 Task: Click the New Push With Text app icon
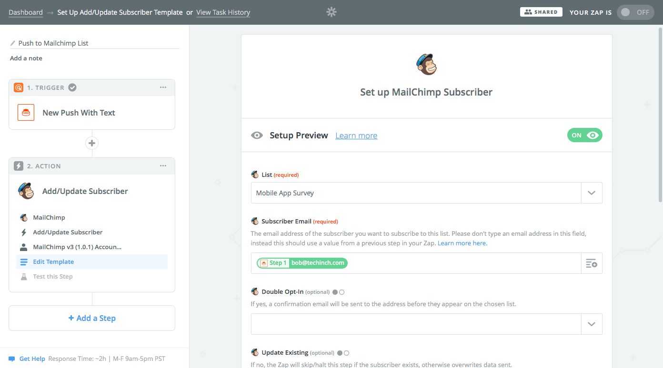[26, 113]
